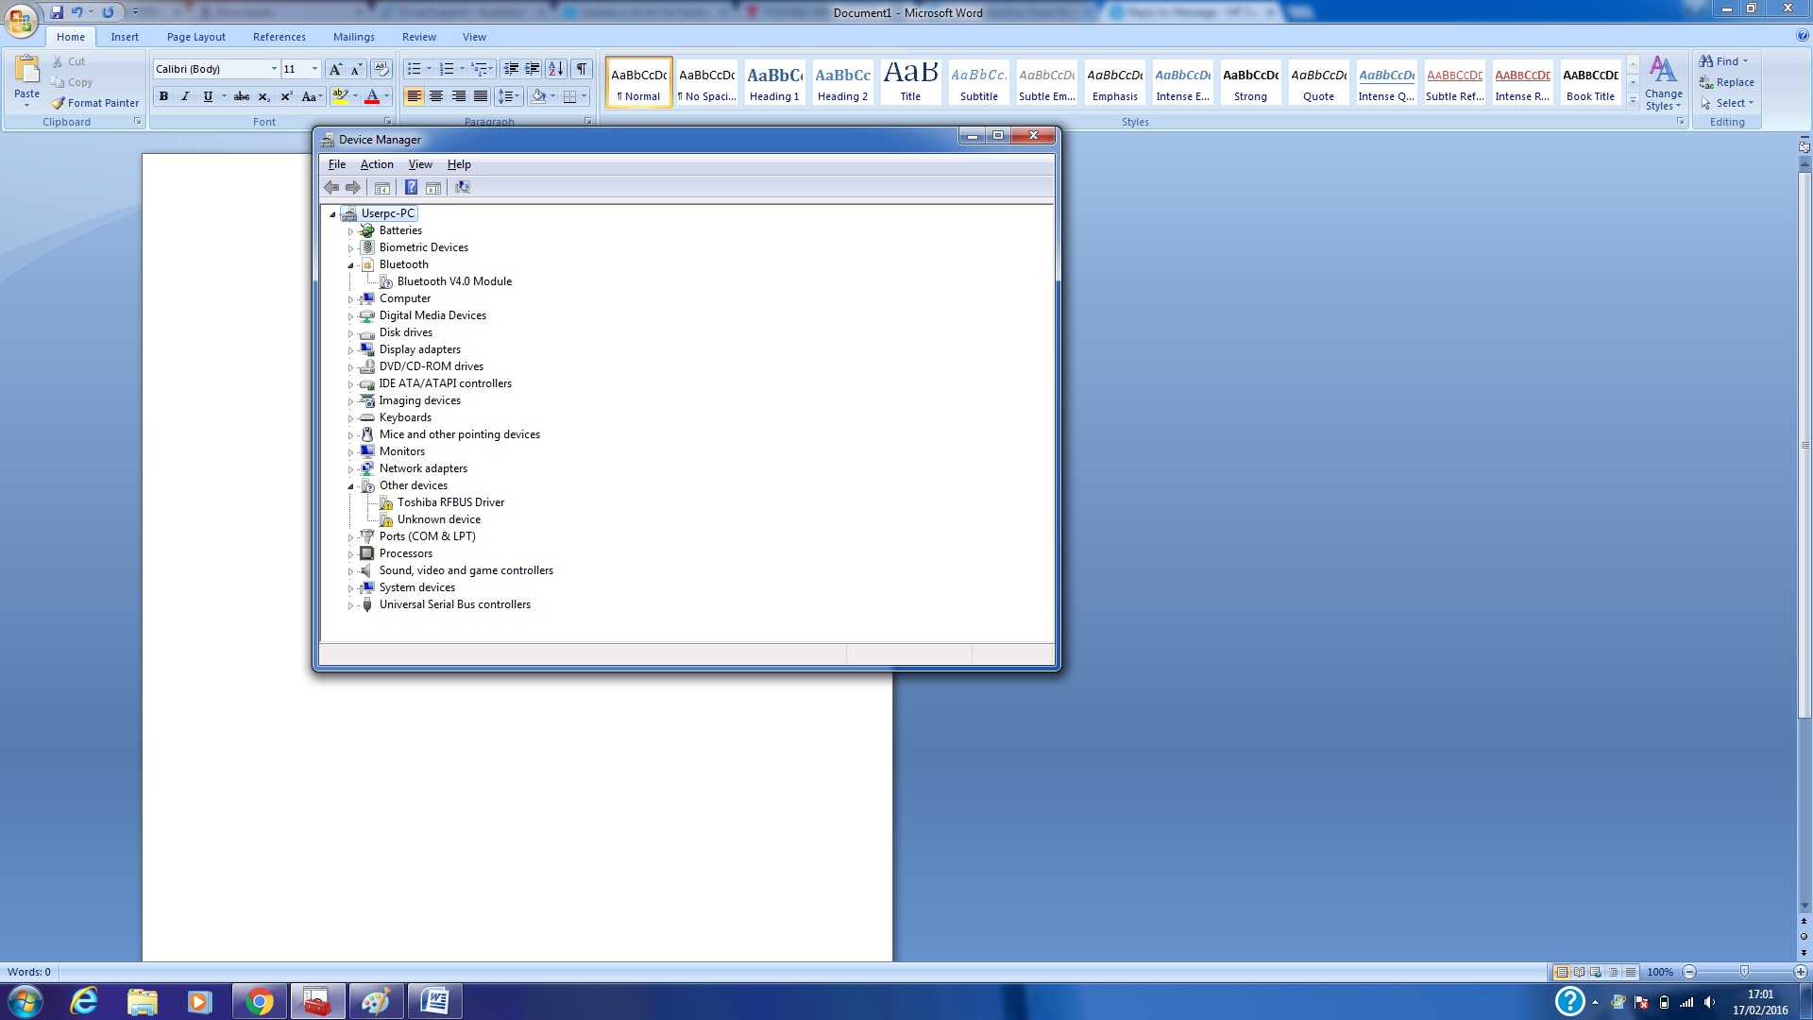Click the Show/Hide paragraph marks icon

pos(582,69)
